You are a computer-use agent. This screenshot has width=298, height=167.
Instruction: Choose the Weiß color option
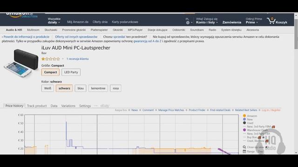(x=47, y=88)
